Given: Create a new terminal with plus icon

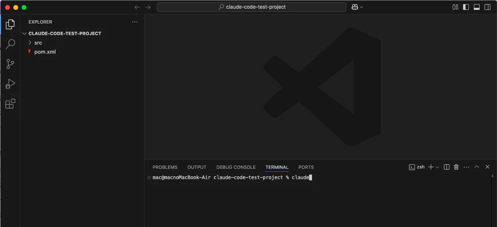Looking at the screenshot, I should [431, 167].
